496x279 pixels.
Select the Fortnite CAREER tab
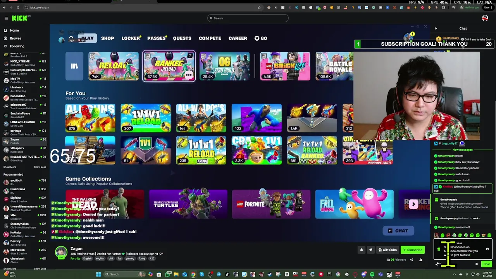tap(238, 38)
